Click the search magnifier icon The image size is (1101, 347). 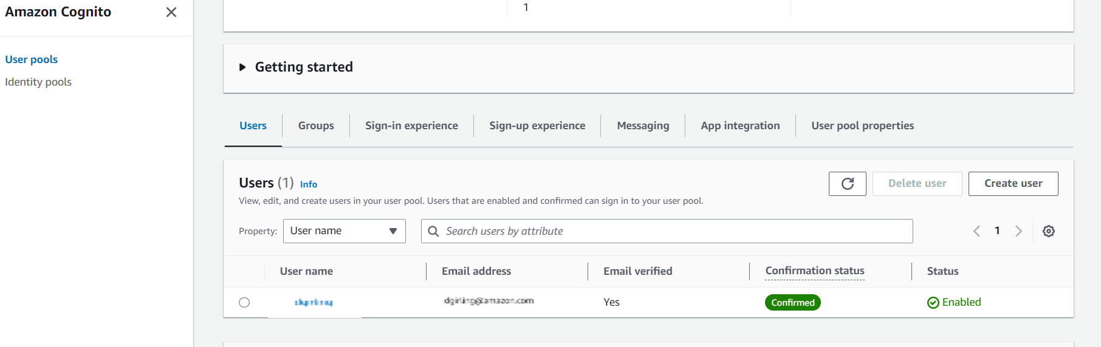(x=433, y=231)
